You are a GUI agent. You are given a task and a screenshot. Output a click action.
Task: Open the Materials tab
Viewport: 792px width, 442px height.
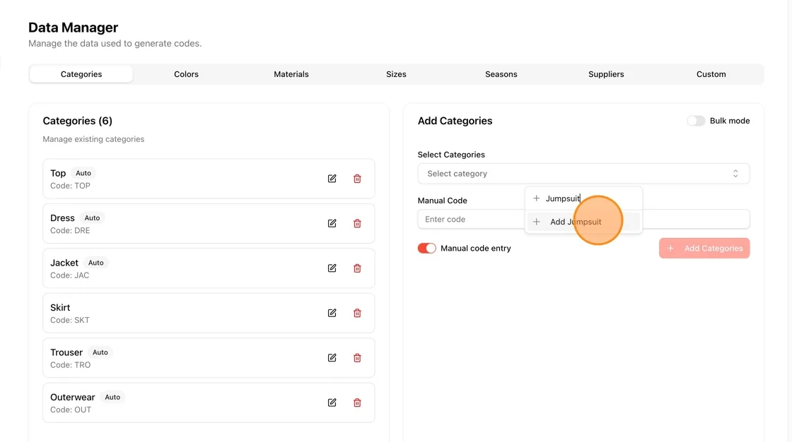(x=291, y=74)
